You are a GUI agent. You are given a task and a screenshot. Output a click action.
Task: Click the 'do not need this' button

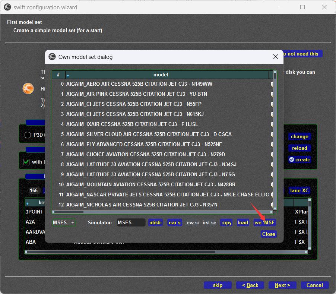tap(302, 54)
